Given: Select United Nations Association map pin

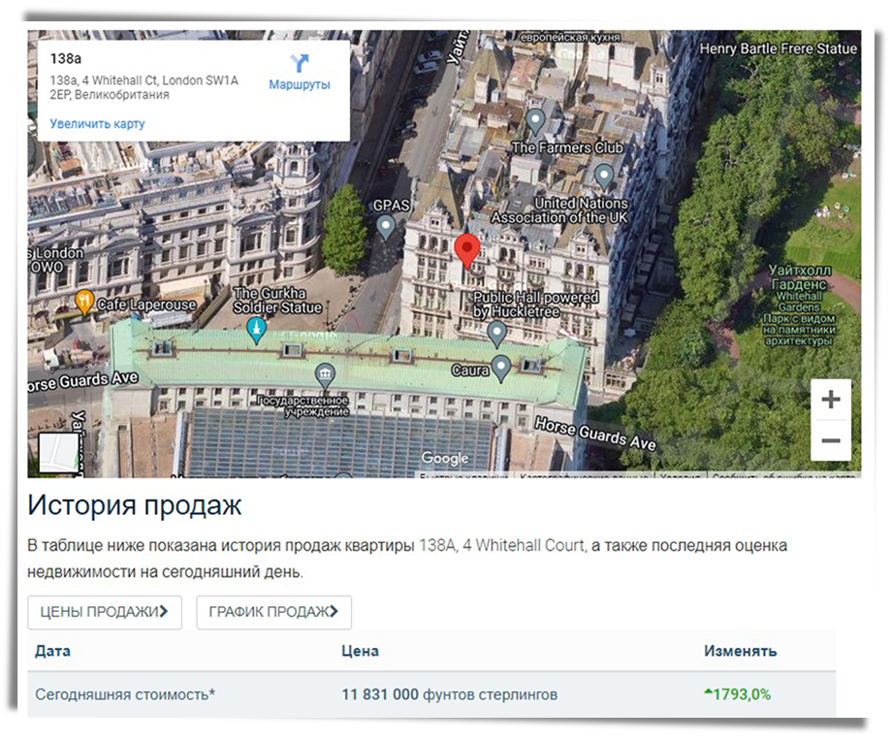Looking at the screenshot, I should (x=604, y=177).
